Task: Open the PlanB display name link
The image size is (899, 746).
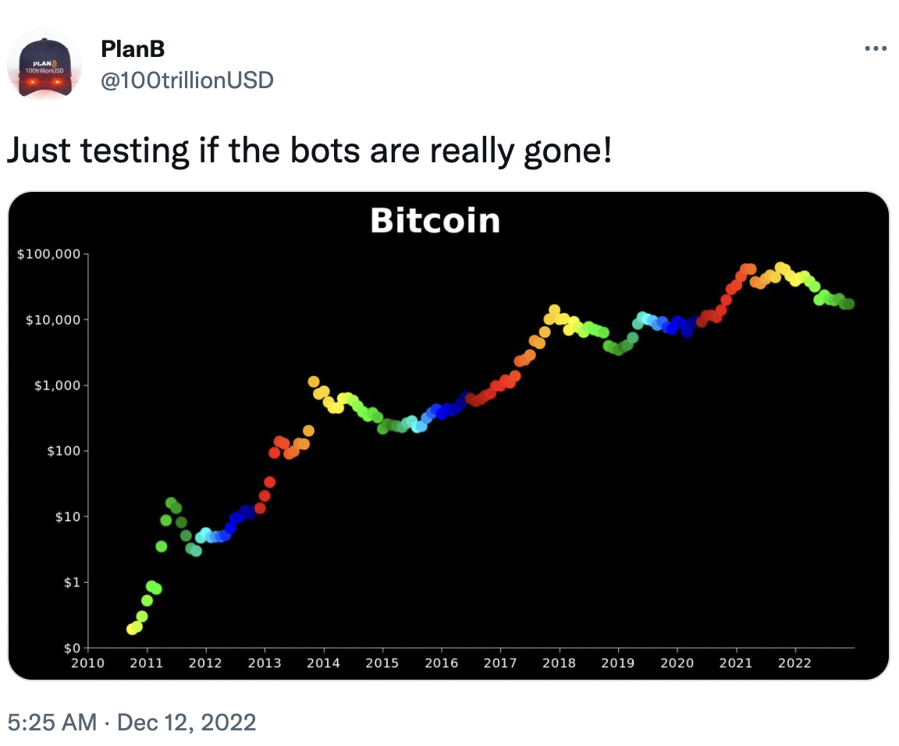Action: tap(133, 49)
